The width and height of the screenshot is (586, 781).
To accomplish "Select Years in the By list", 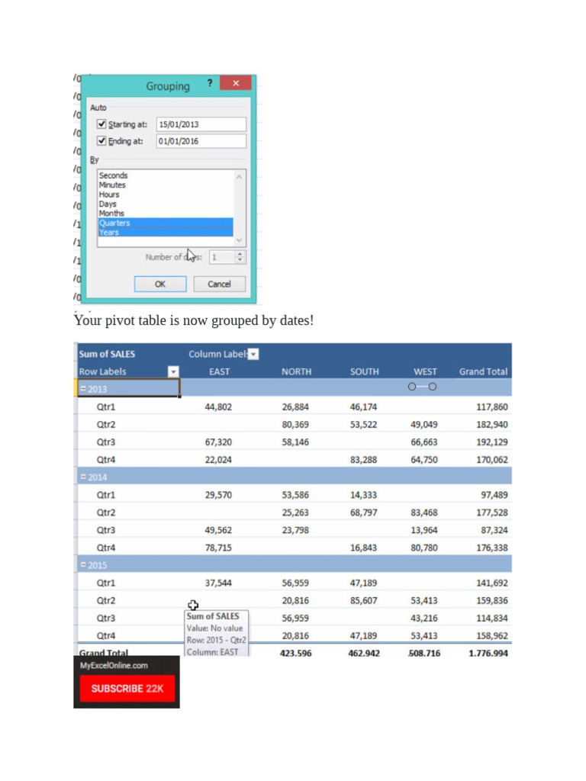I will pos(166,232).
